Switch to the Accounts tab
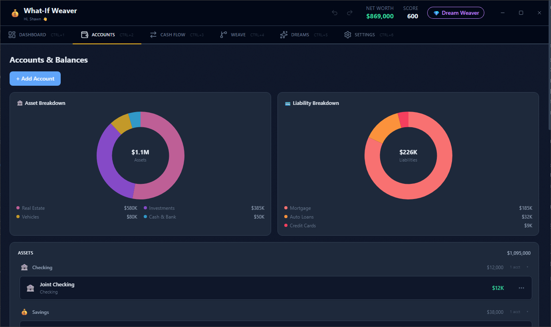551x327 pixels. 107,35
